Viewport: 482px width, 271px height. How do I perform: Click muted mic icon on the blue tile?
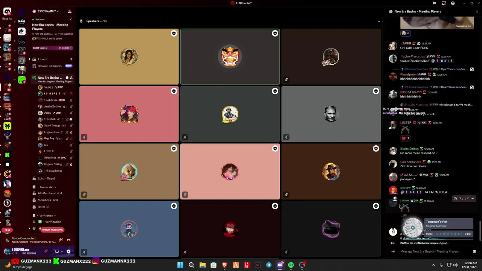[x=84, y=252]
